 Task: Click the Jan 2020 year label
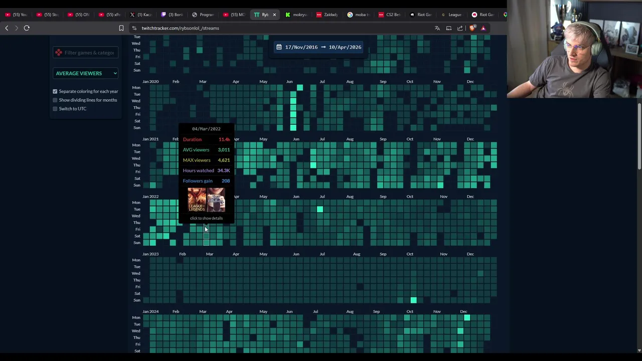click(150, 81)
